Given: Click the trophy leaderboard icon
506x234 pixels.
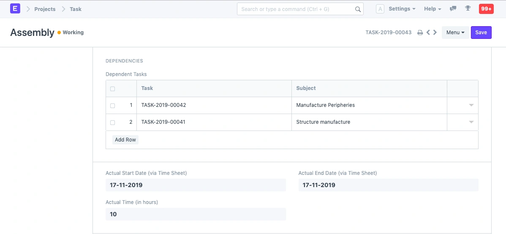Looking at the screenshot, I should pos(468,9).
